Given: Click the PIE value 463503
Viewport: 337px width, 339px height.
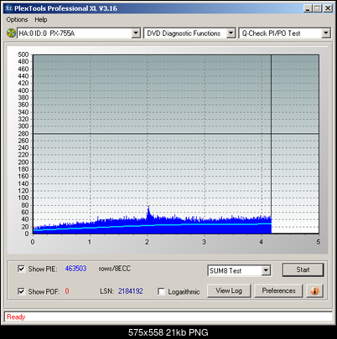Looking at the screenshot, I should coord(75,269).
